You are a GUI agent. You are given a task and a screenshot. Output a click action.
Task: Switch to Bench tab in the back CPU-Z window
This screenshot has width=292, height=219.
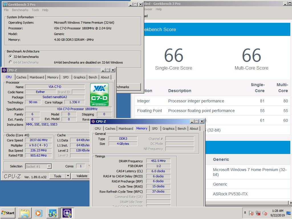tap(93, 77)
